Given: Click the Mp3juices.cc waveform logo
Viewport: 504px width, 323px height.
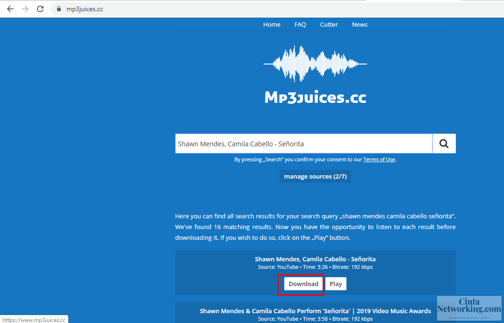Looking at the screenshot, I should pos(315,64).
